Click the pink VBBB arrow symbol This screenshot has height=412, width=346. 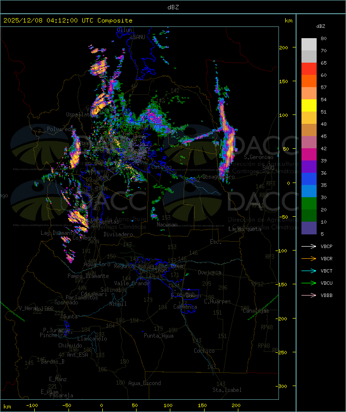[309, 295]
